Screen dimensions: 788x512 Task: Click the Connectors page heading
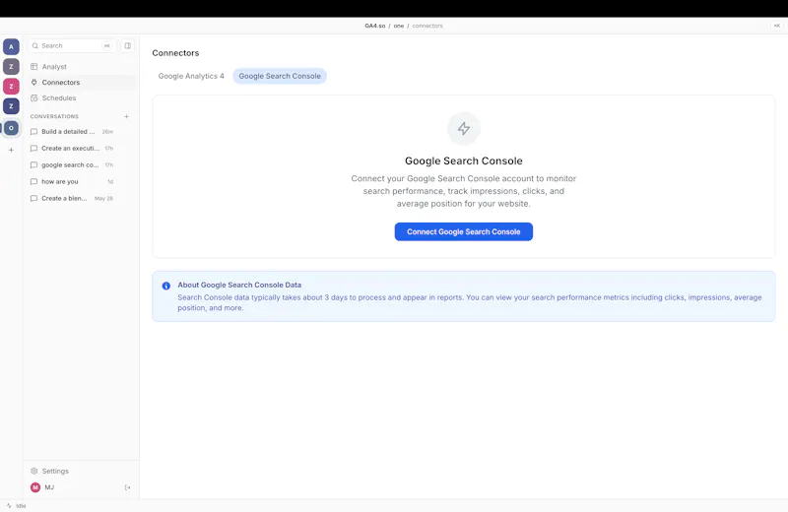click(175, 53)
